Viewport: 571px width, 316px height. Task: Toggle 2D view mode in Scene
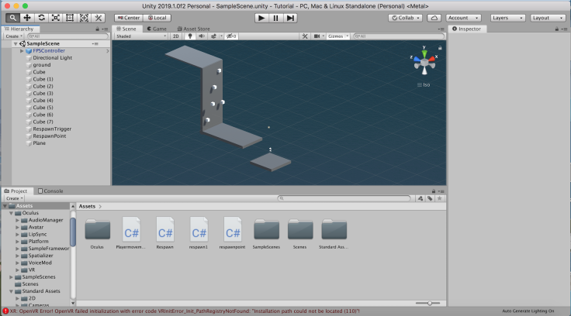pyautogui.click(x=175, y=36)
